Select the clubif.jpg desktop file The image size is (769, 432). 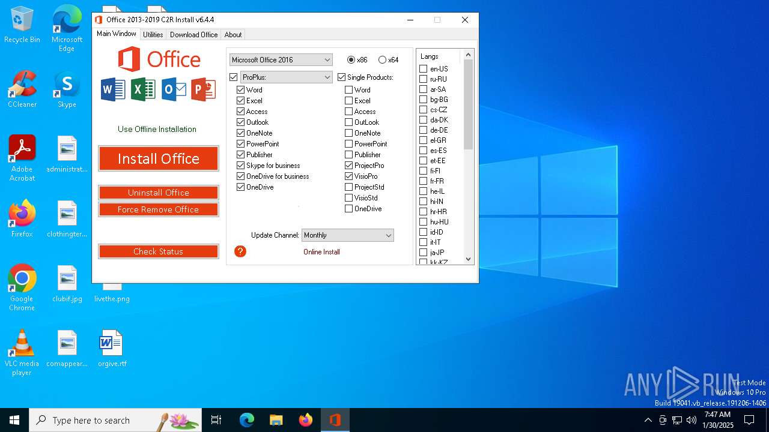(67, 284)
